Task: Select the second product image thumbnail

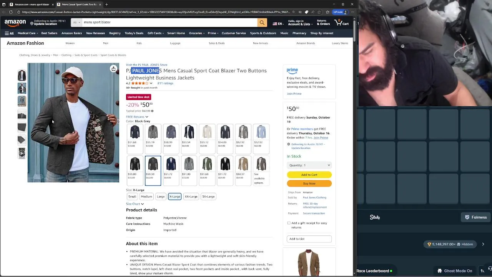Action: click(x=22, y=88)
